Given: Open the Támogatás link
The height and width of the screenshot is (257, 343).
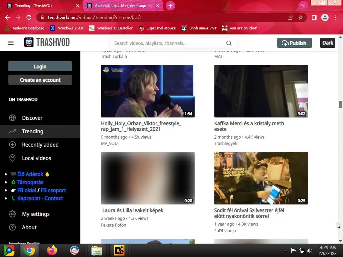Looking at the screenshot, I should tap(30, 182).
